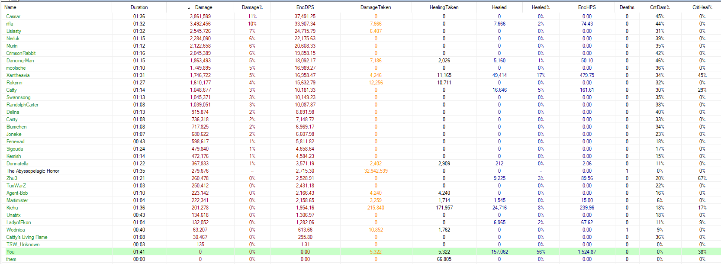The height and width of the screenshot is (264, 721).
Task: Click on the Dancing-Man name
Action: click(x=20, y=61)
